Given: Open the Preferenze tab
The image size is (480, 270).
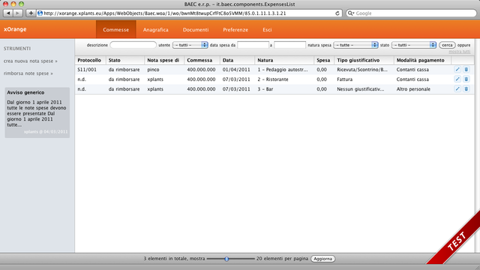Looking at the screenshot, I should [x=235, y=30].
